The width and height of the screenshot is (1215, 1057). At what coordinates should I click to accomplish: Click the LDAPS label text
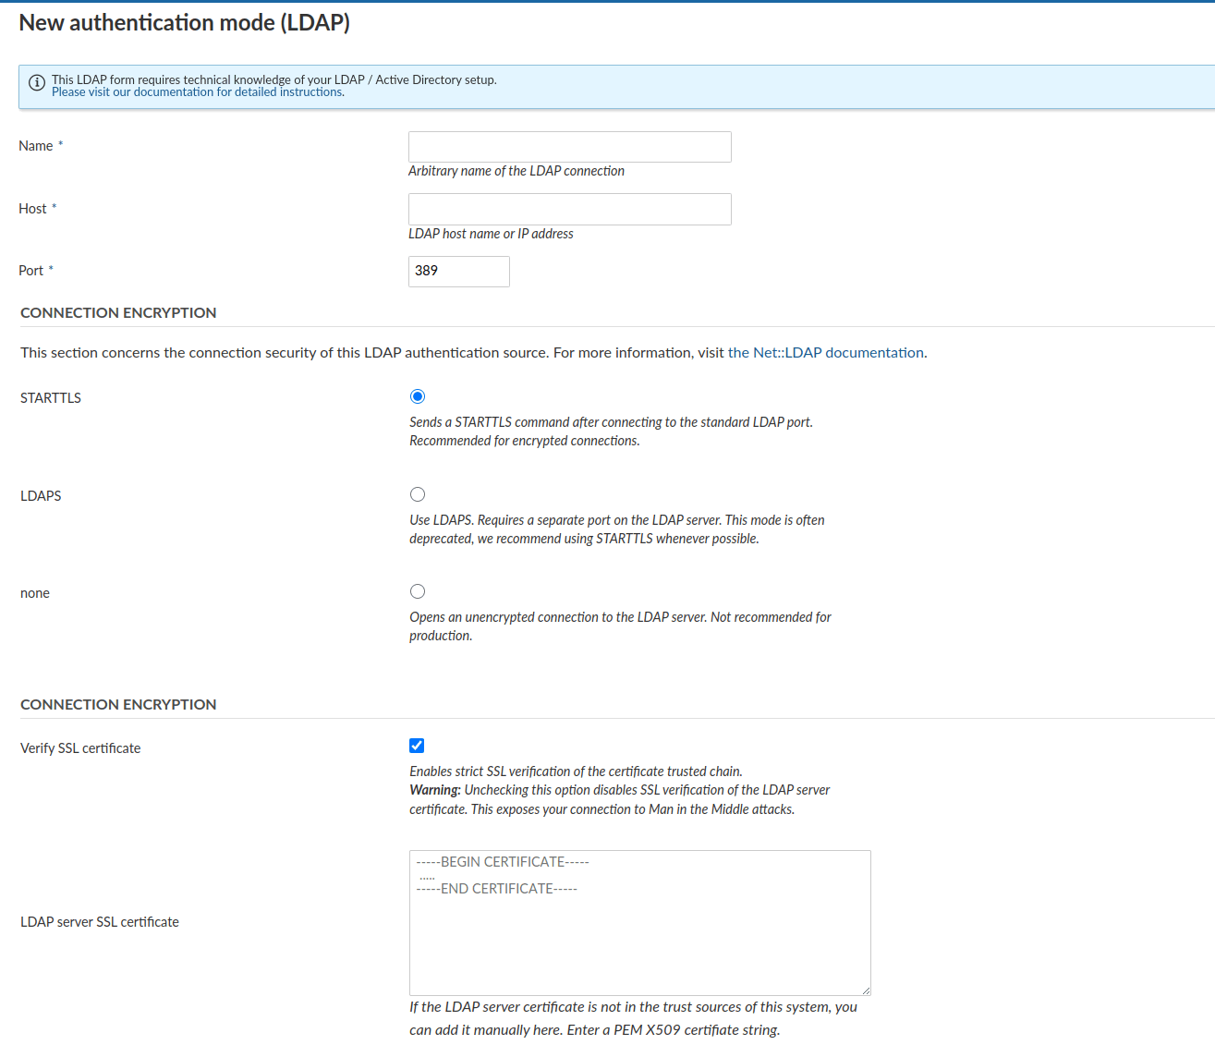41,495
